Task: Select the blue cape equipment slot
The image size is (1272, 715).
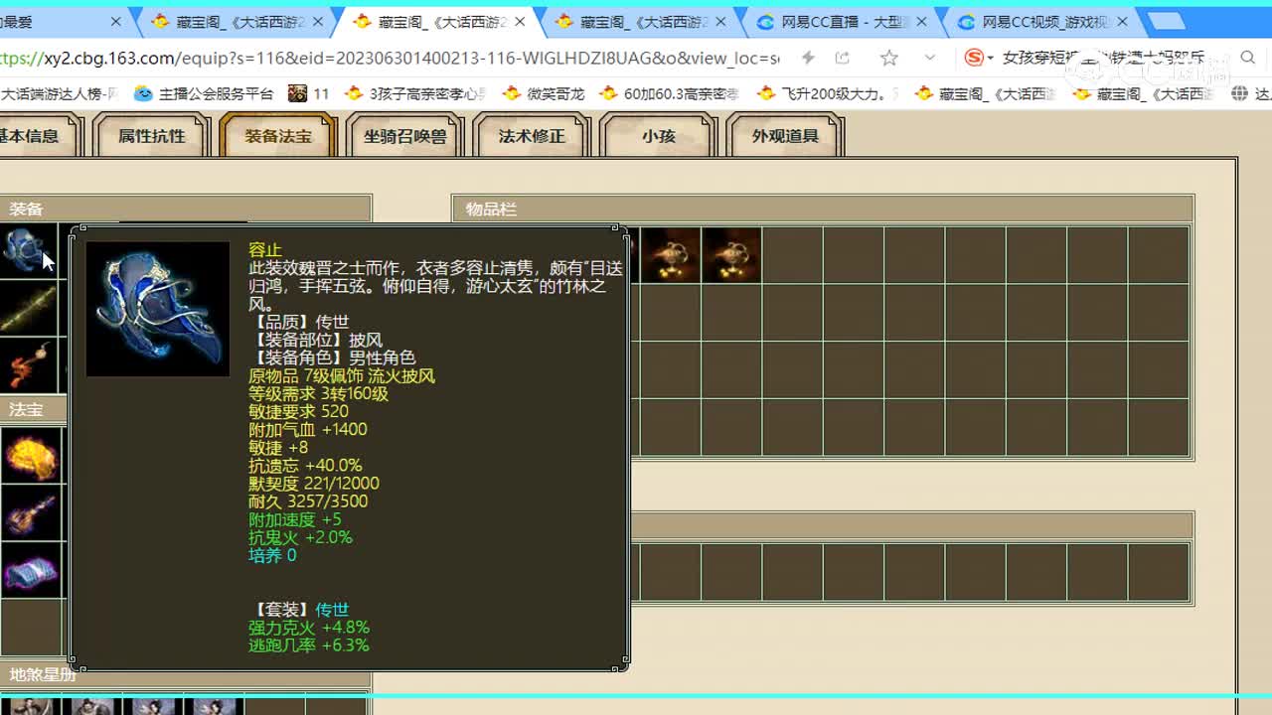Action: click(x=28, y=251)
